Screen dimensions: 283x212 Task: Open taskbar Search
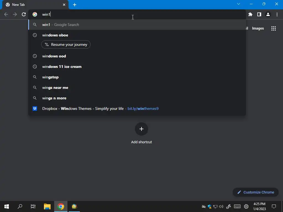coord(20,206)
